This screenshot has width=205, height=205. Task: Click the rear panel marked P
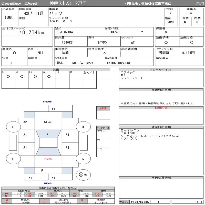[42, 170]
